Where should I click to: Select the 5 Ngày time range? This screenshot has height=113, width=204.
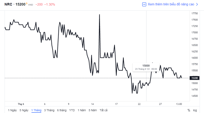tap(24, 110)
